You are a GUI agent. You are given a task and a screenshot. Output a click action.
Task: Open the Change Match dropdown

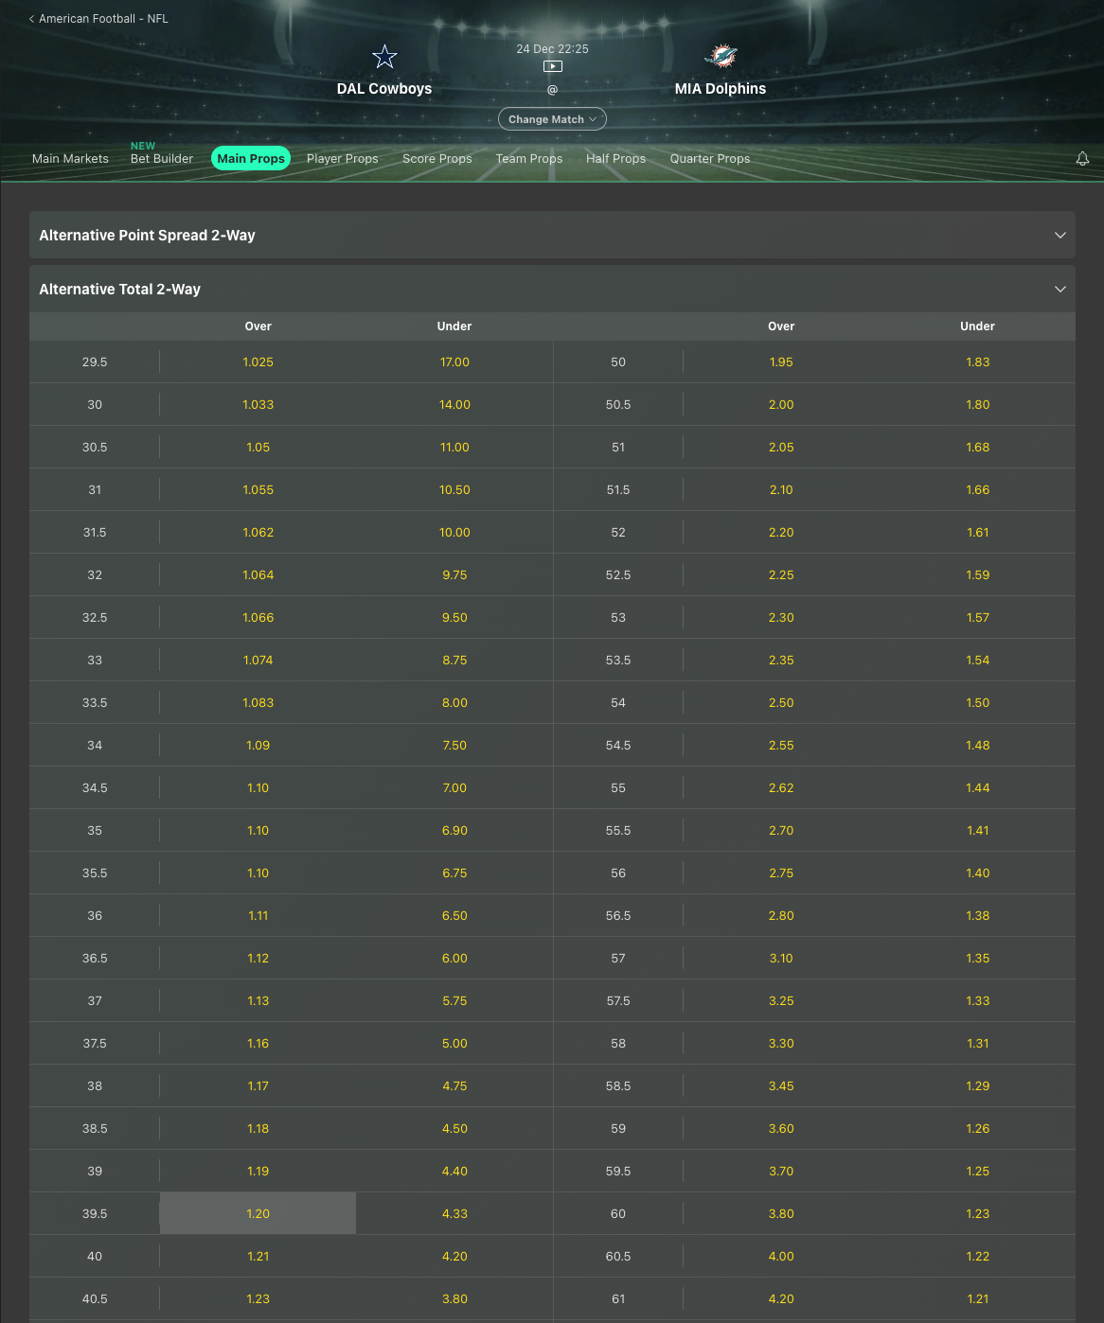(552, 119)
